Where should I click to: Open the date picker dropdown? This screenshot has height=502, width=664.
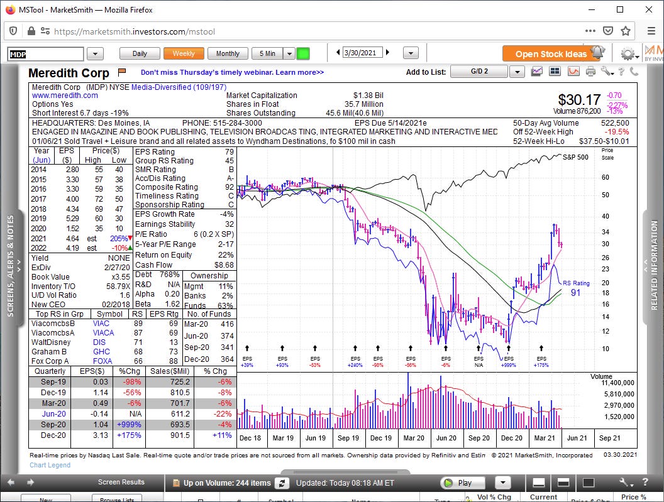[411, 53]
